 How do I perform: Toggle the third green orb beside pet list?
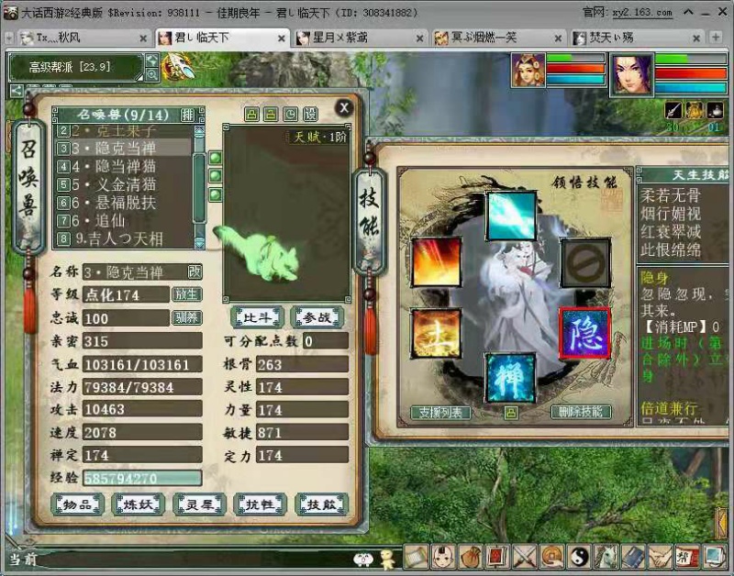tap(216, 194)
